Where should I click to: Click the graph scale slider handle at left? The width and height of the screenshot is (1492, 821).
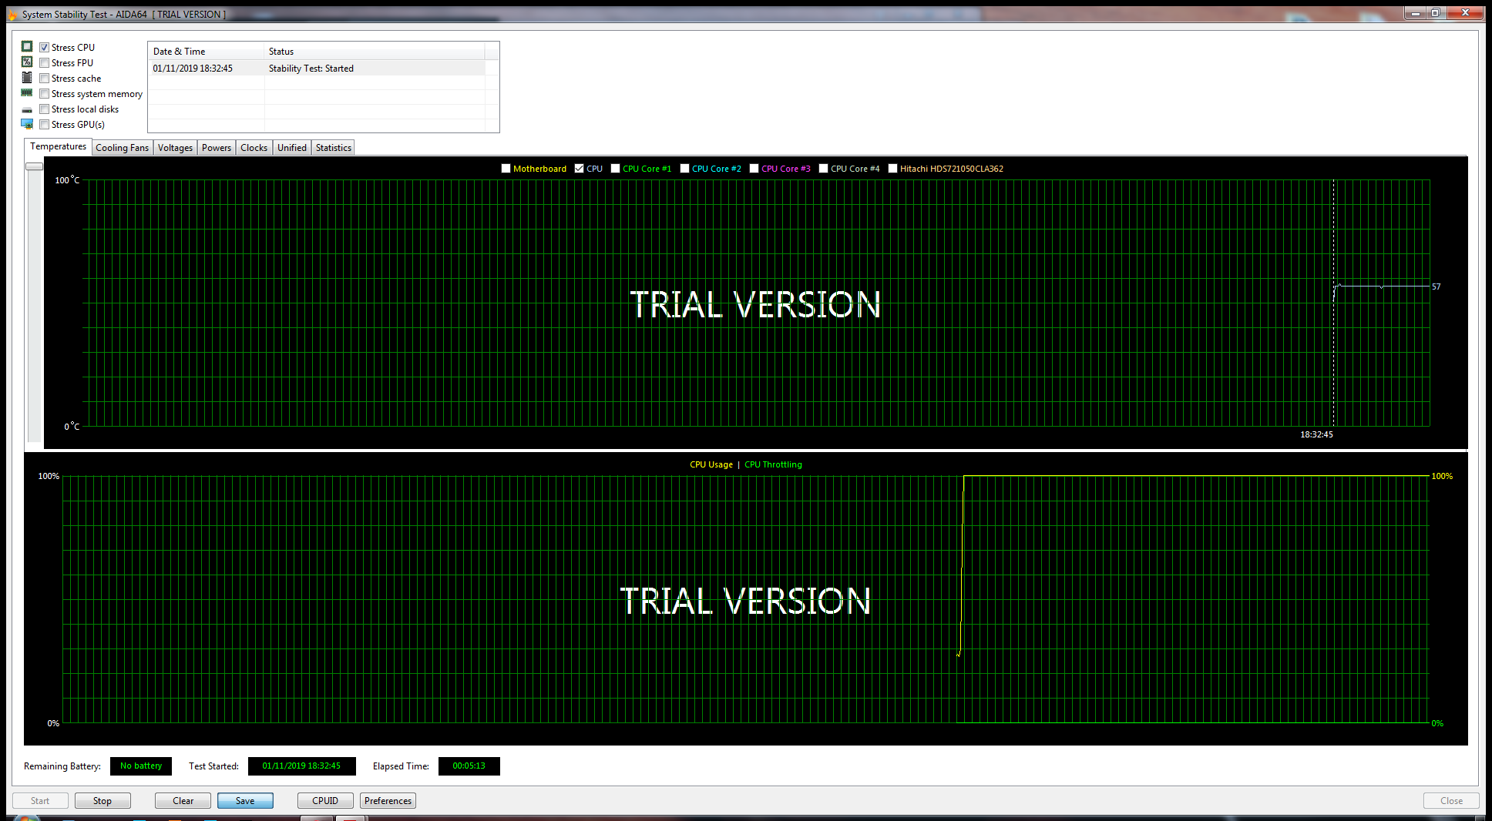point(34,166)
